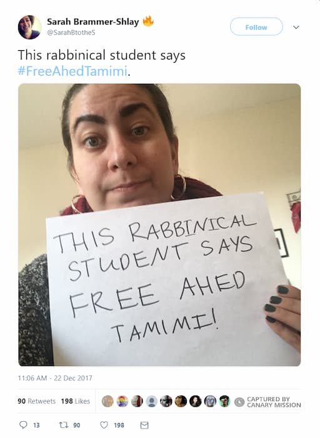320x438 pixels.
Task: Open Sarah Brammer-Shlay display name link
Action: click(92, 21)
